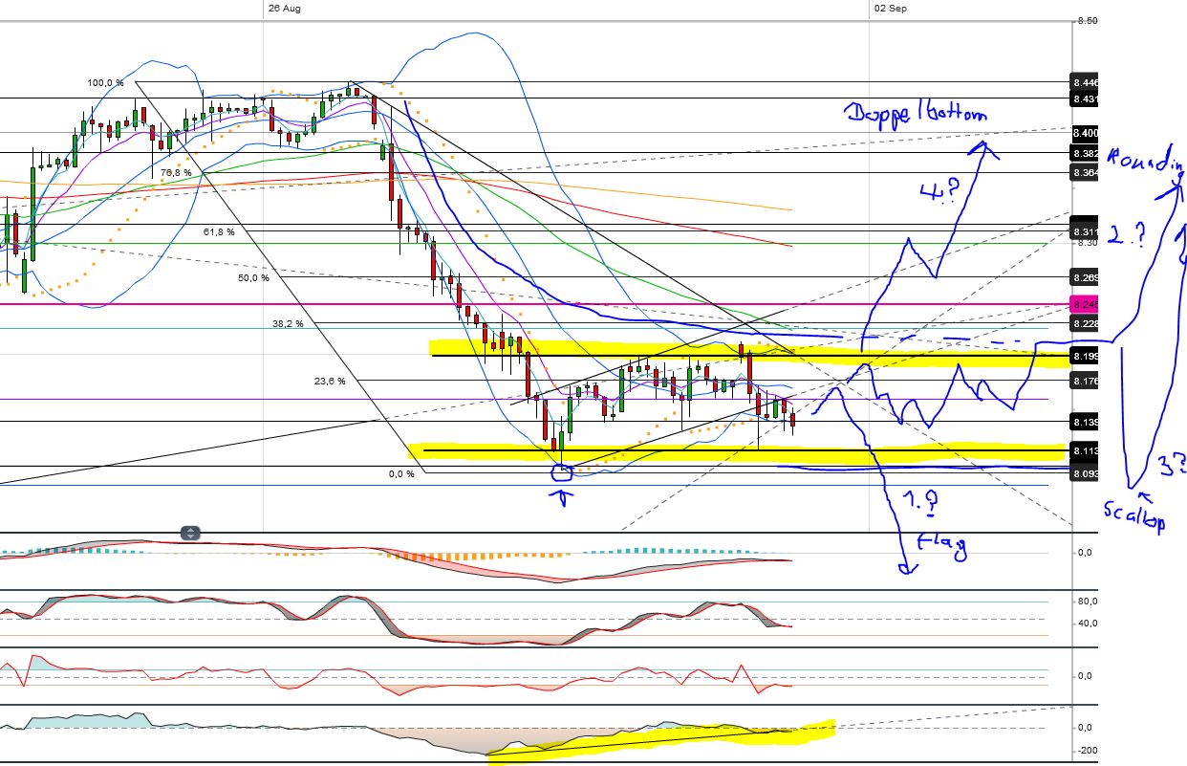The image size is (1187, 766).
Task: Pick the 8.382 price level label
Action: click(x=1084, y=153)
